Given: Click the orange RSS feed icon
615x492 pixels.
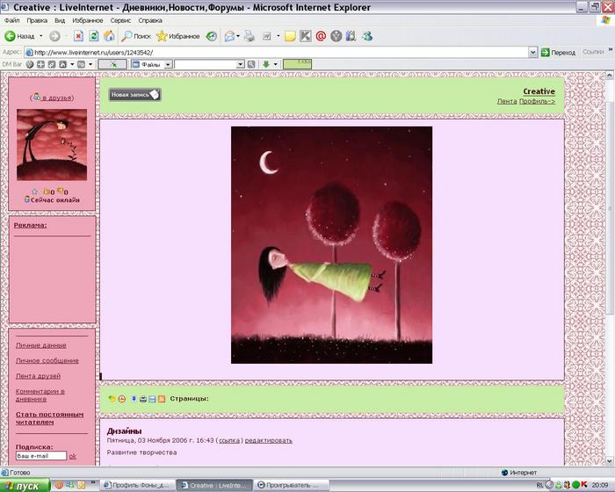Looking at the screenshot, I should [x=162, y=399].
